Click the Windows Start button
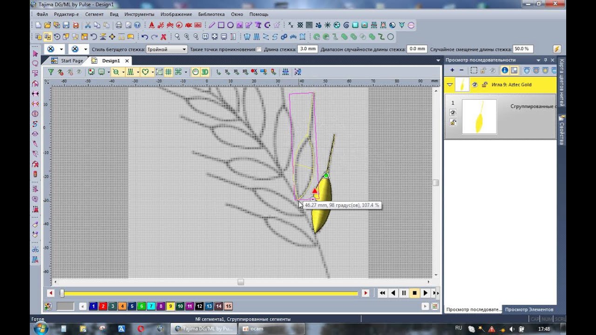The image size is (596, 335). (x=41, y=328)
